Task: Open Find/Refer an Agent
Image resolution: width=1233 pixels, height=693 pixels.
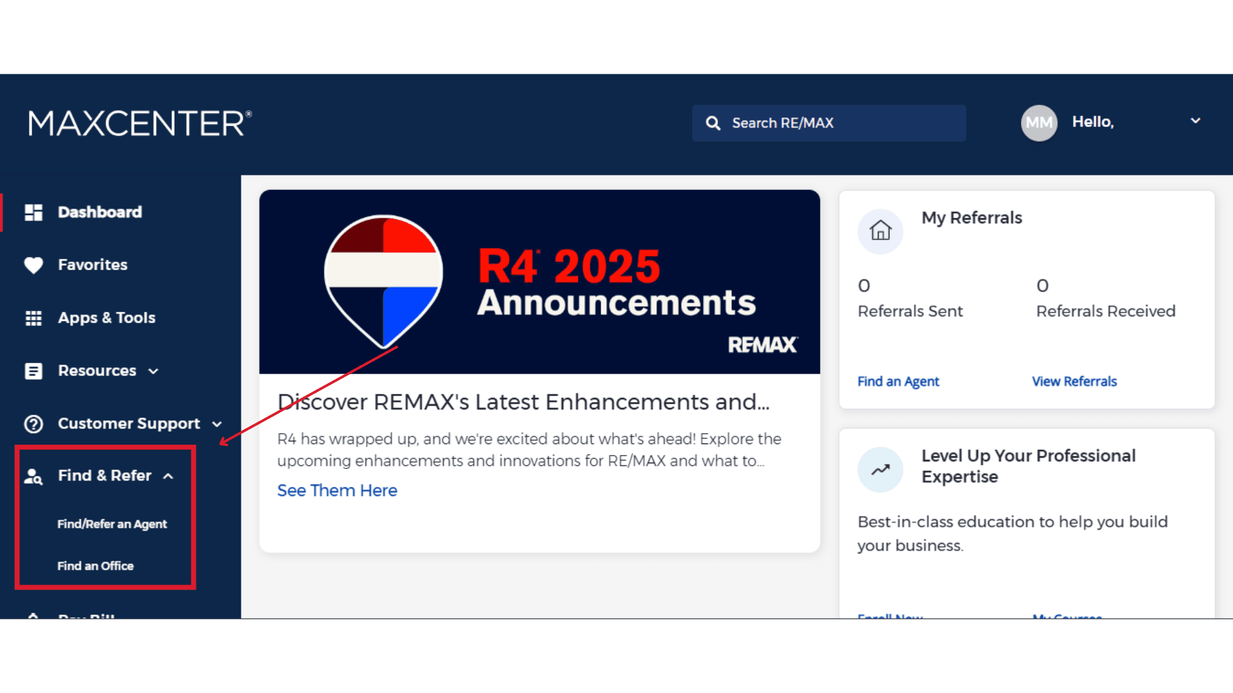Action: coord(112,524)
